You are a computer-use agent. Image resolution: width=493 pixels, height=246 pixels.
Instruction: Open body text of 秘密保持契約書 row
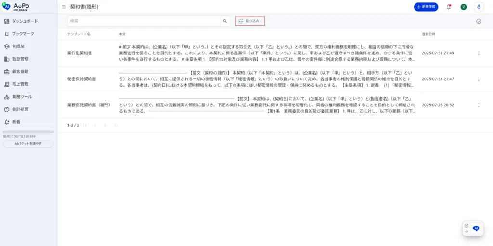pos(267,79)
